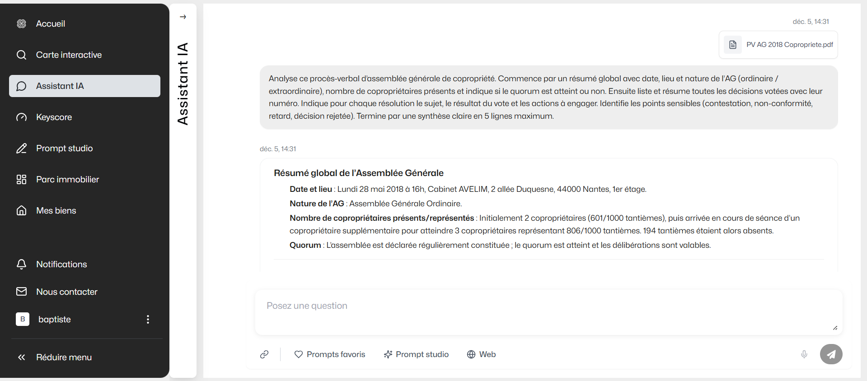Toggle Web search for the assistant
867x381 pixels.
coord(481,354)
